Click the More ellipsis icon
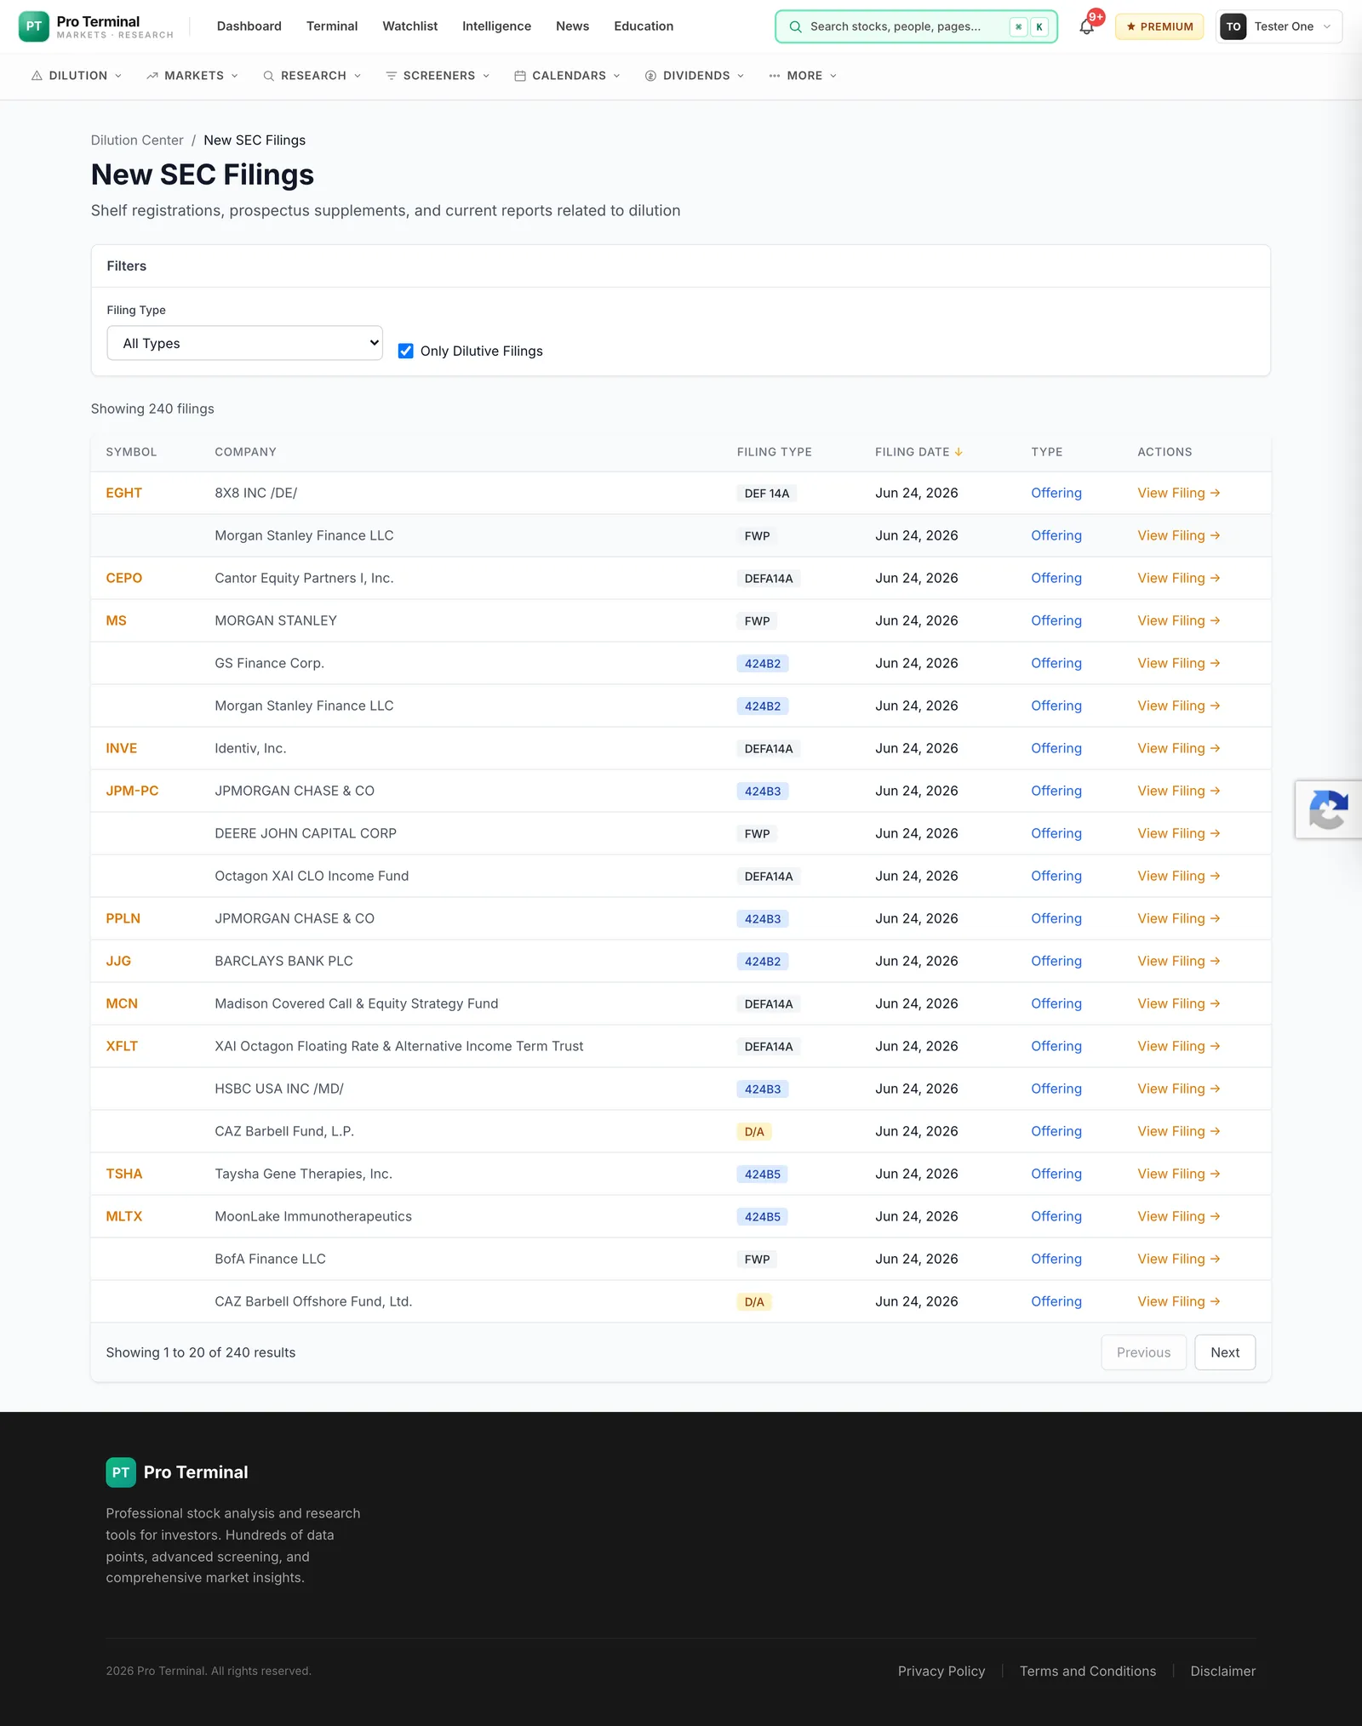This screenshot has height=1726, width=1362. click(x=774, y=76)
